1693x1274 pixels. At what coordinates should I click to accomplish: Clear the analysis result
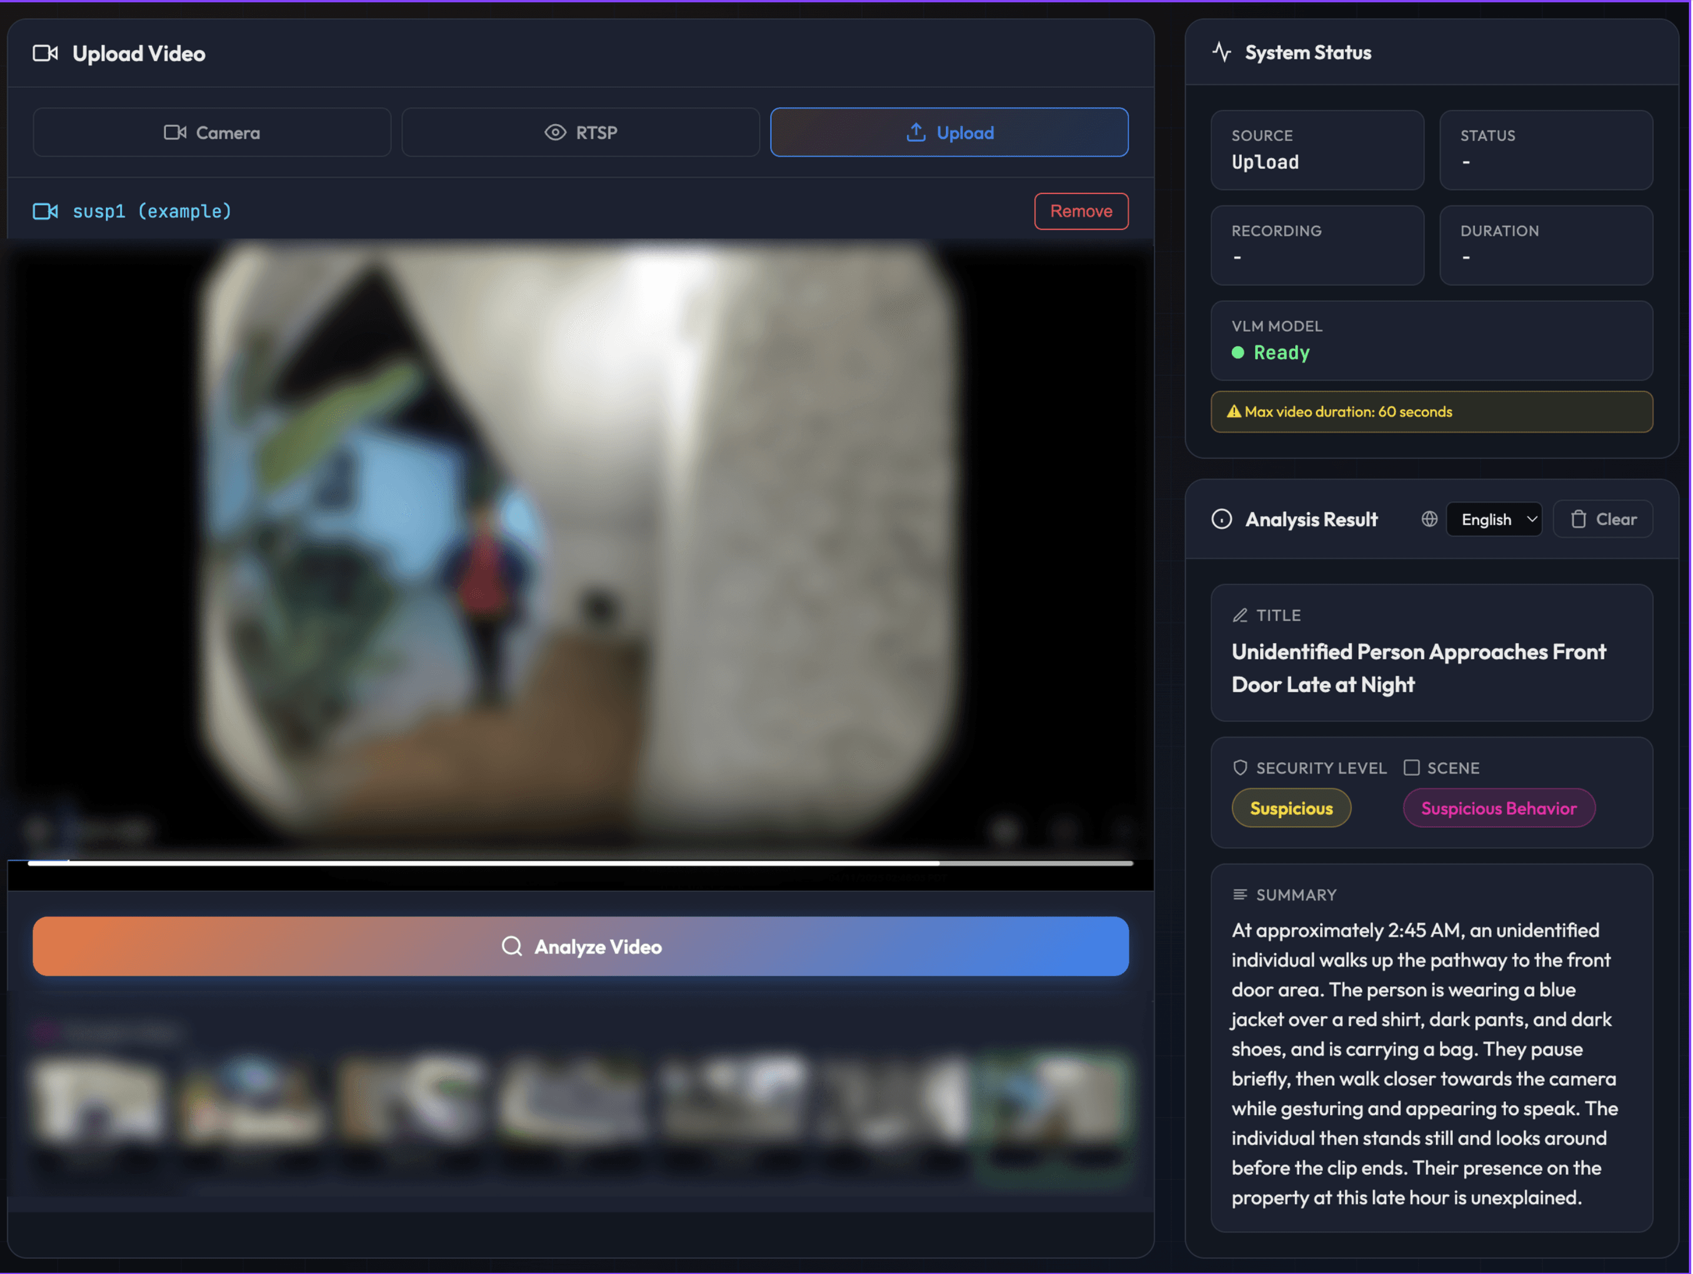[x=1602, y=519]
